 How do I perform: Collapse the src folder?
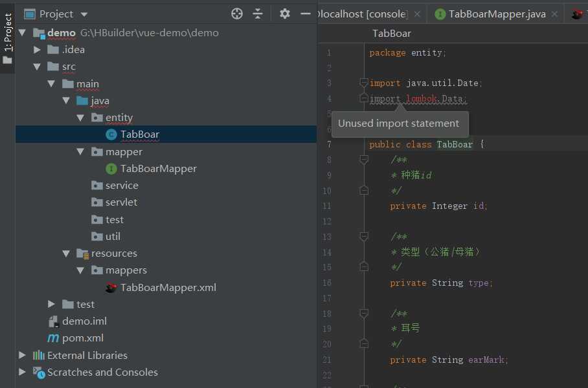click(x=37, y=67)
